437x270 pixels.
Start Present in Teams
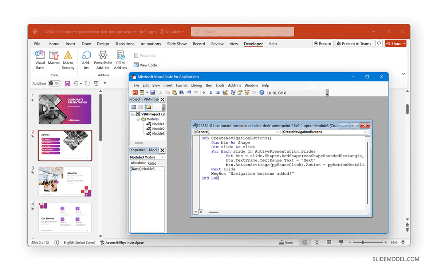[x=354, y=43]
